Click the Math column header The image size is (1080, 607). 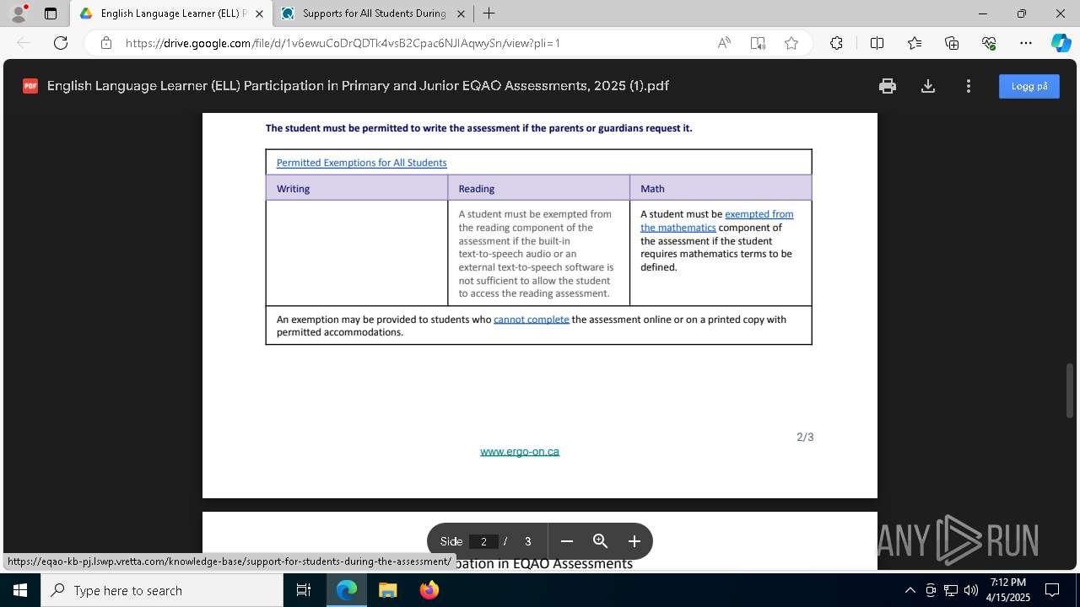click(x=721, y=188)
